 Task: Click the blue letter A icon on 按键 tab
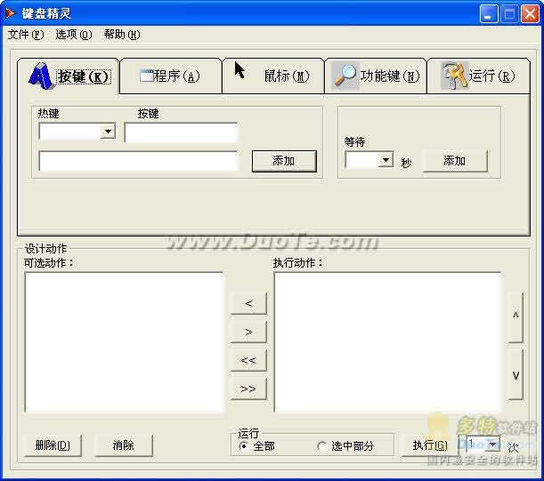pyautogui.click(x=41, y=76)
